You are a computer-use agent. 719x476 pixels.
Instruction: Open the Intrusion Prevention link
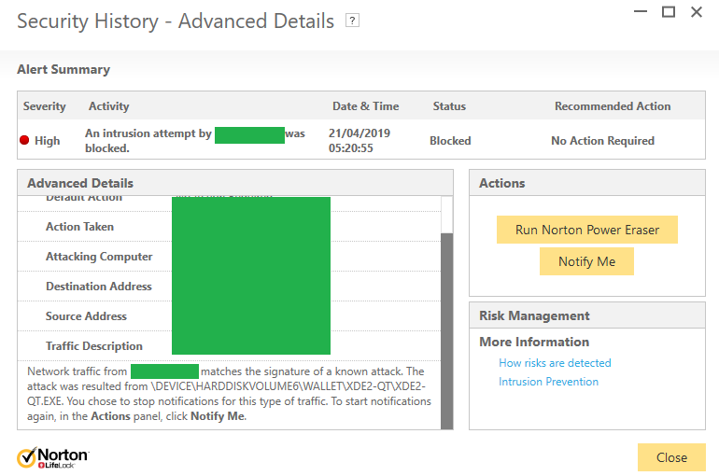[x=548, y=382]
